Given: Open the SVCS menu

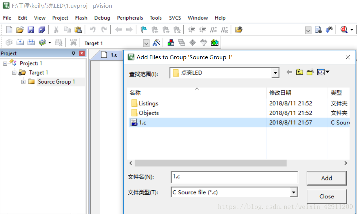Looking at the screenshot, I should (x=175, y=18).
